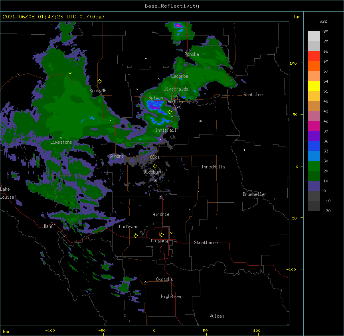344x336 pixels.
Task: Select the yellow V marker northeast of Calgary
Action: pyautogui.click(x=171, y=233)
